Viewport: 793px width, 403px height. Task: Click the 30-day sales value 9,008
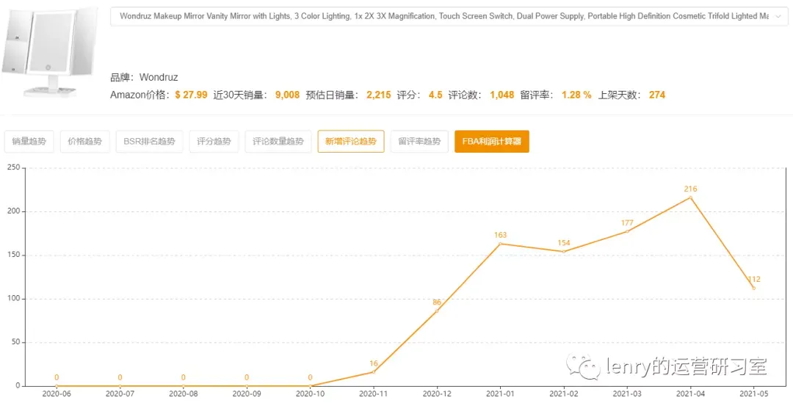pos(287,95)
